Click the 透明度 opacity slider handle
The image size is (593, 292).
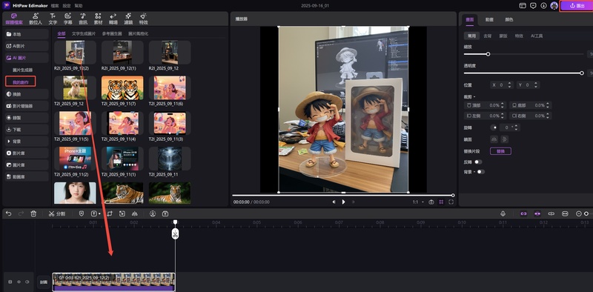tap(582, 73)
